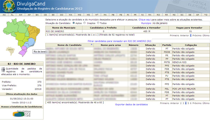Open the AM state tab
The image size is (210, 123).
coord(20,15)
